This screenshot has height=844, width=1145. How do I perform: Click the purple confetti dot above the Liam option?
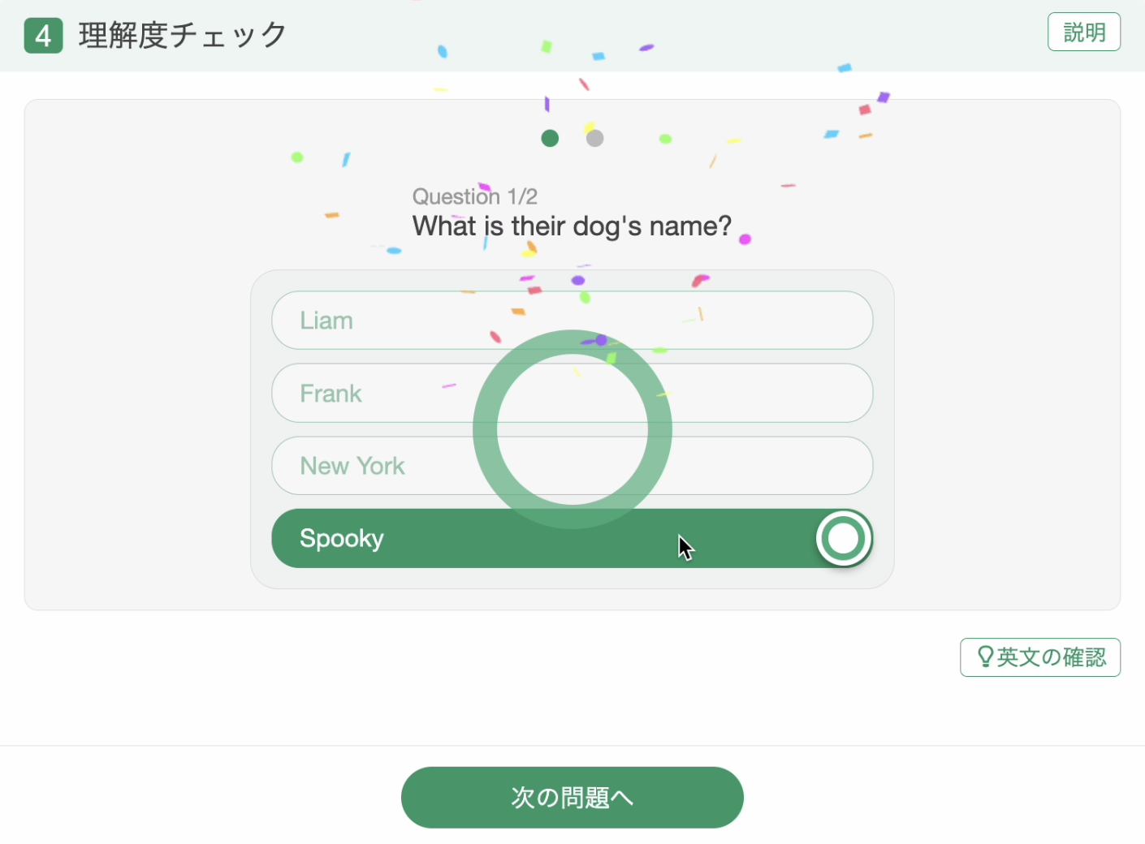tap(578, 280)
